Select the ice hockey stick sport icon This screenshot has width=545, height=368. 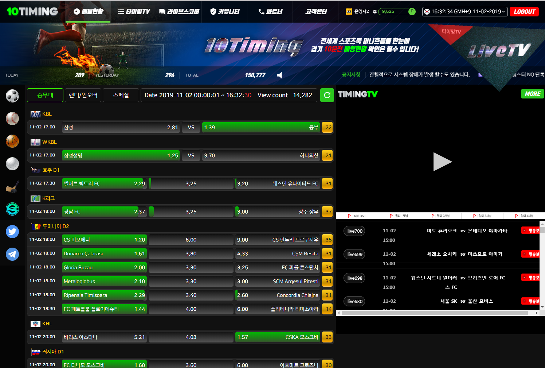coord(12,187)
